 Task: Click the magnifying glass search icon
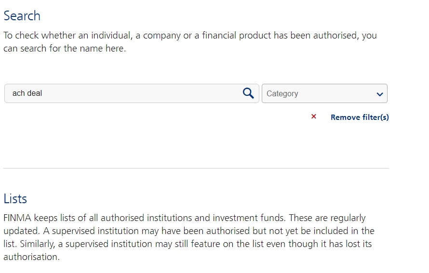pyautogui.click(x=248, y=93)
